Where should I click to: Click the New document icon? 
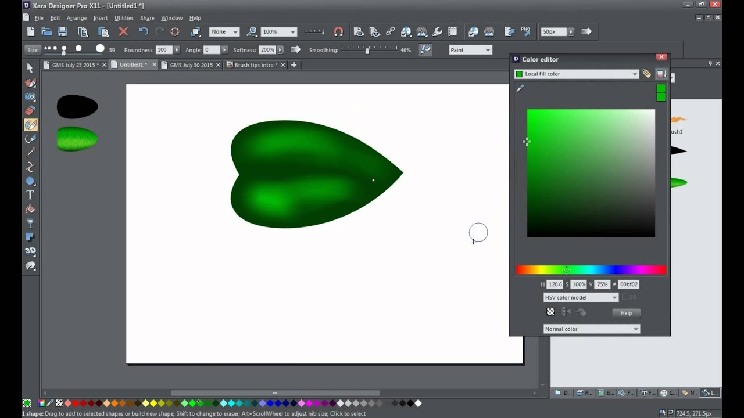coord(31,32)
